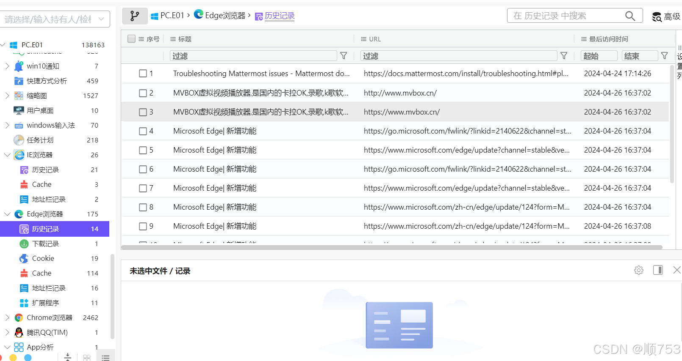Click the title column filter funnel
This screenshot has width=682, height=361.
coord(344,56)
